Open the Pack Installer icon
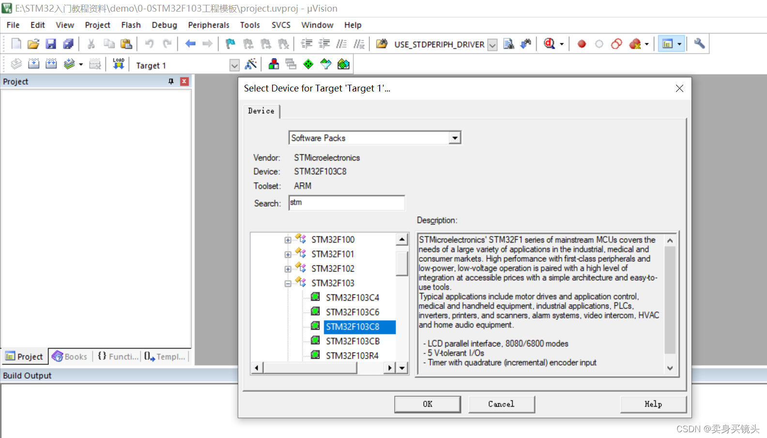 (343, 64)
